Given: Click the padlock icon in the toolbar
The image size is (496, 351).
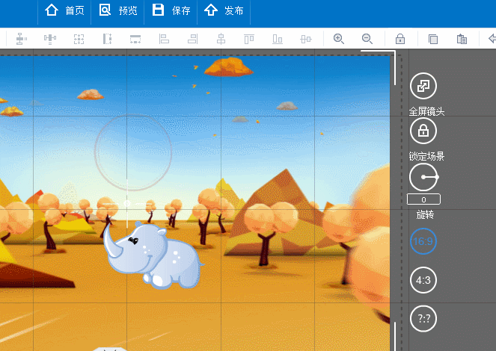Looking at the screenshot, I should point(400,39).
